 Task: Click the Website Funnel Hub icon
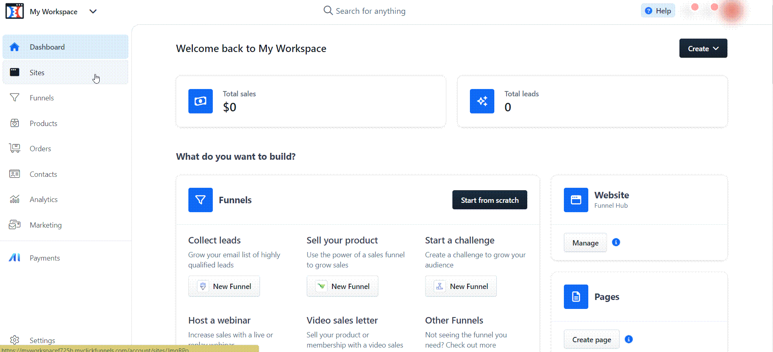click(576, 200)
